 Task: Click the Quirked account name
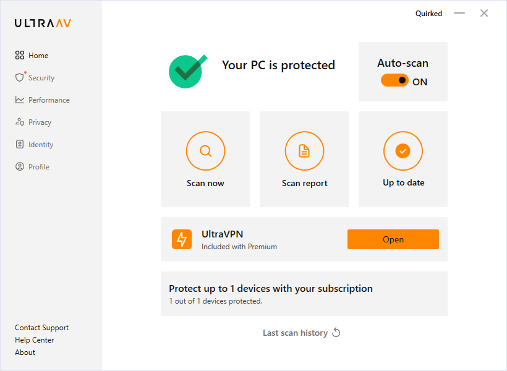tap(428, 14)
